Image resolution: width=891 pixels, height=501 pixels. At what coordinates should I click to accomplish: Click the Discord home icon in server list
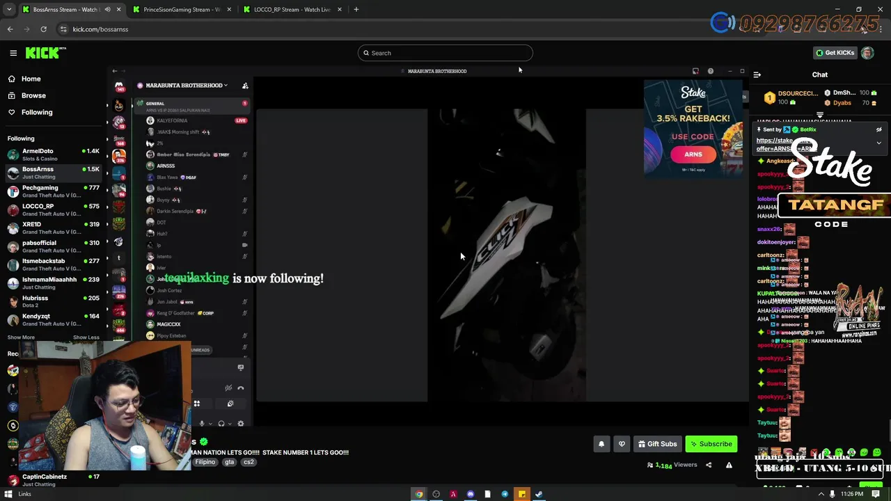click(119, 87)
